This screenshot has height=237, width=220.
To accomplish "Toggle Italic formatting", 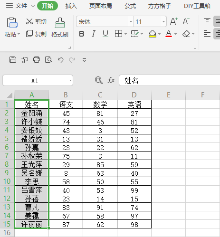I will pyautogui.click(x=94, y=34).
